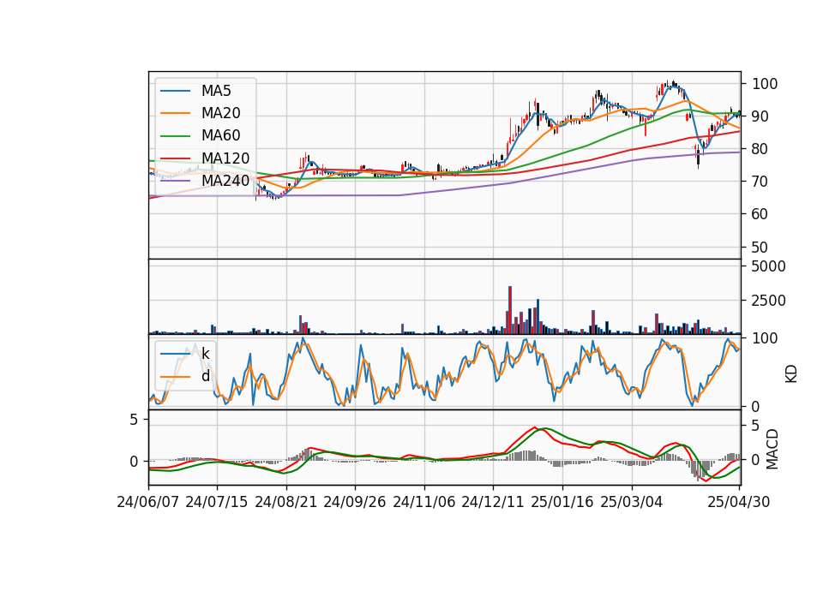Image resolution: width=823 pixels, height=591 pixels.
Task: Click the orange MA20 legend line sample
Action: pyautogui.click(x=175, y=113)
